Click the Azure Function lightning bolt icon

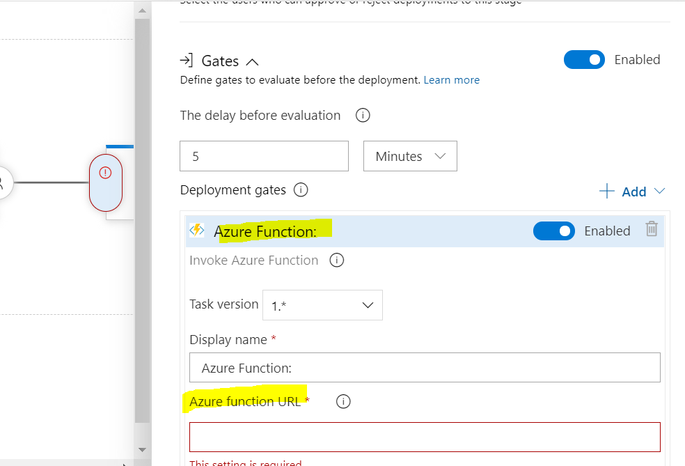tap(197, 231)
